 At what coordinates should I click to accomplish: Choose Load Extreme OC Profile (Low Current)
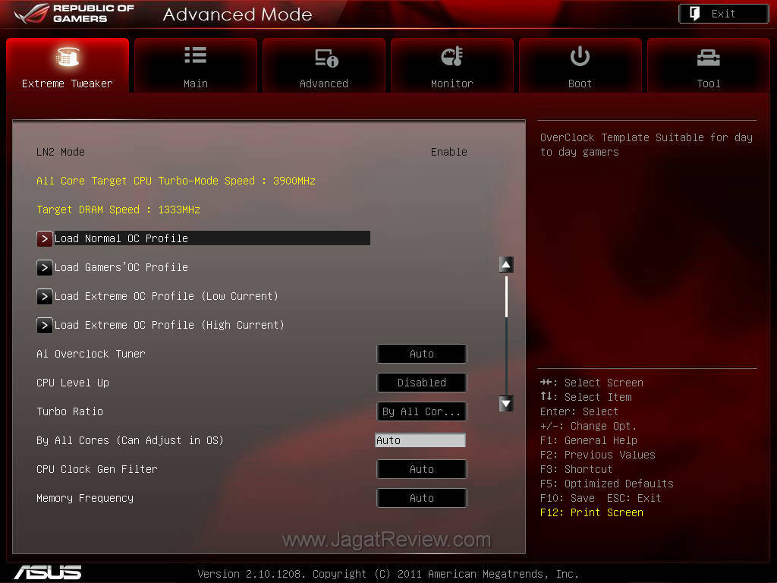[166, 296]
